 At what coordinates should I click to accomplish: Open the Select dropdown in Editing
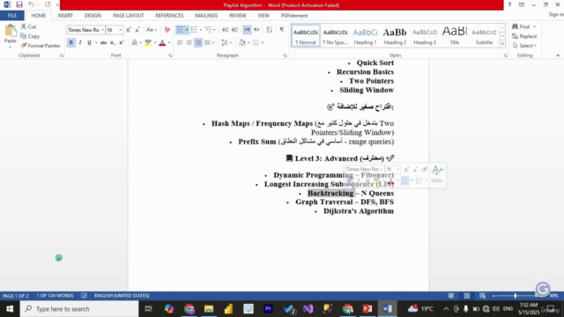click(524, 46)
